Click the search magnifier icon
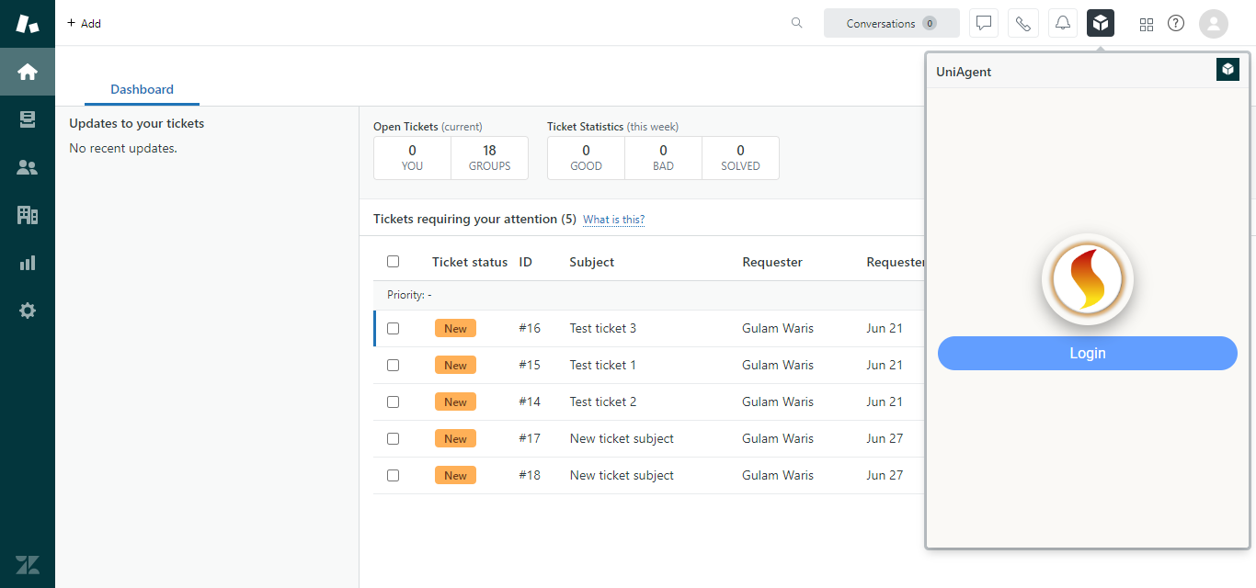Viewport: 1256px width, 588px height. 797,23
